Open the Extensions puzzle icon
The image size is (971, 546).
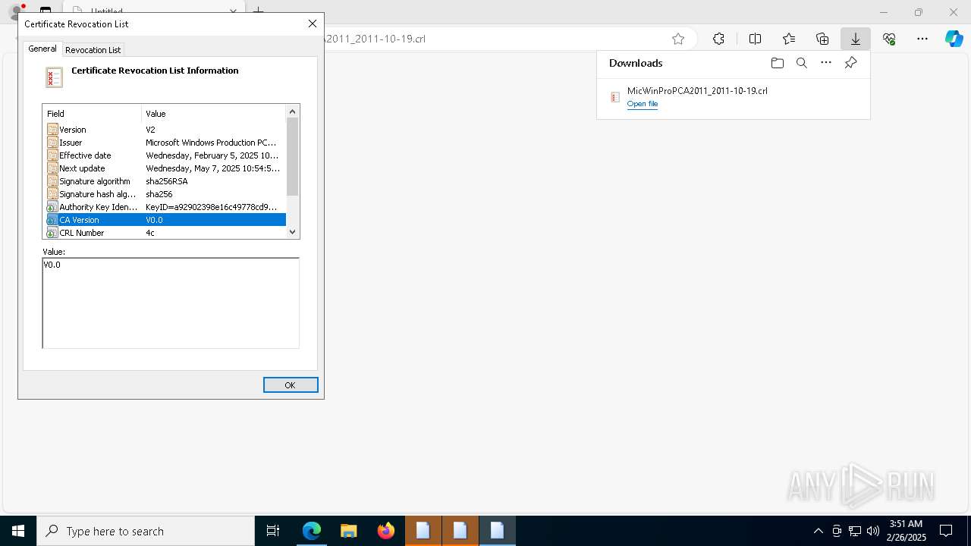click(718, 39)
